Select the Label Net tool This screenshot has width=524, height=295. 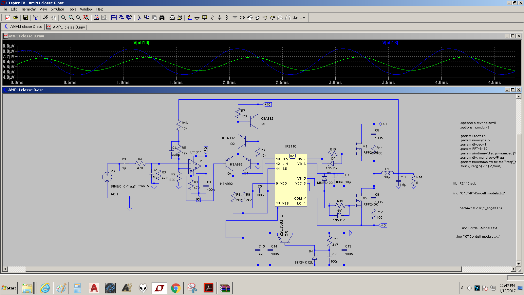205,18
